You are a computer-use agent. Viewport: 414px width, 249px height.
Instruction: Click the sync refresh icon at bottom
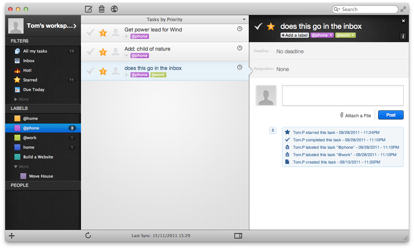point(88,235)
